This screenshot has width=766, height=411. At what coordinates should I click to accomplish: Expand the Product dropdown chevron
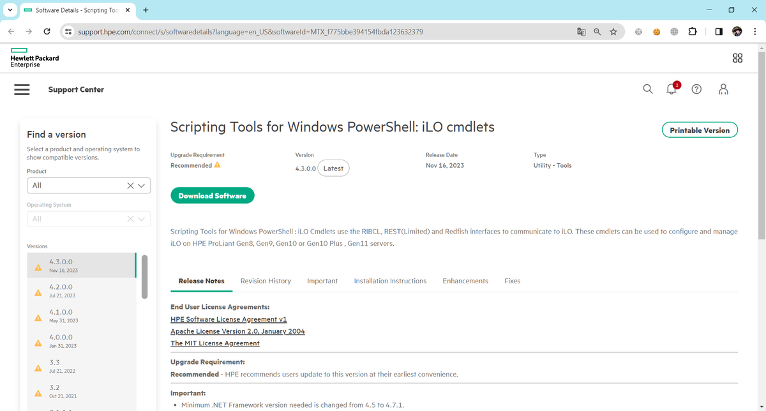pos(141,186)
